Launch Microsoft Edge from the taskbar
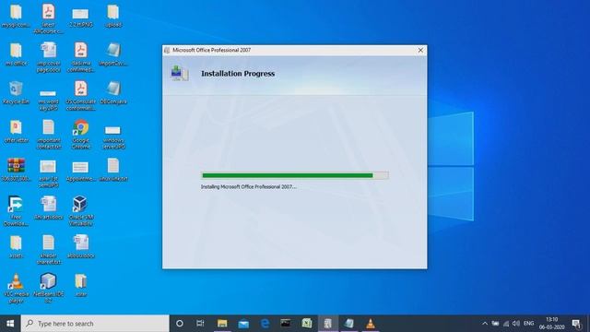The image size is (590, 332). tap(265, 324)
